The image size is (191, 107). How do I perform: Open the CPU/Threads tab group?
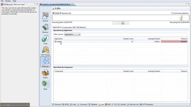point(45,51)
